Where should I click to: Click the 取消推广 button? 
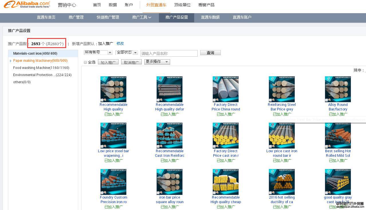[x=131, y=62]
